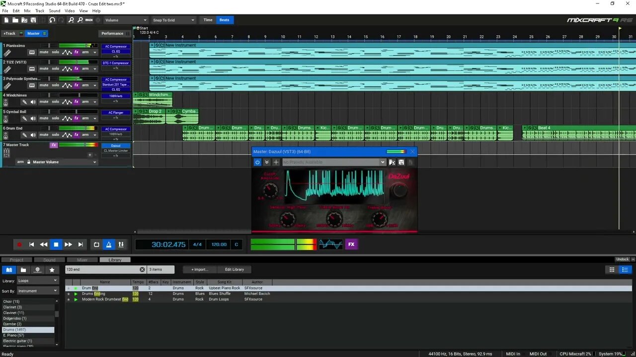This screenshot has height=357, width=636.
Task: Save the project with the floppy disk icon
Action: coord(33,20)
